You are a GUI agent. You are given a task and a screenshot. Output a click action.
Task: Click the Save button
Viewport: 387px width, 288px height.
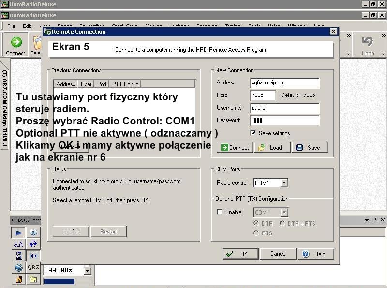tap(310, 148)
